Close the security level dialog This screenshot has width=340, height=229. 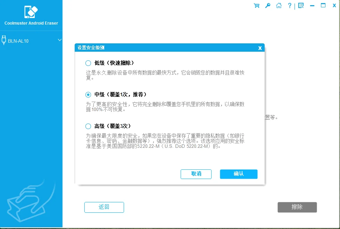tap(260, 48)
